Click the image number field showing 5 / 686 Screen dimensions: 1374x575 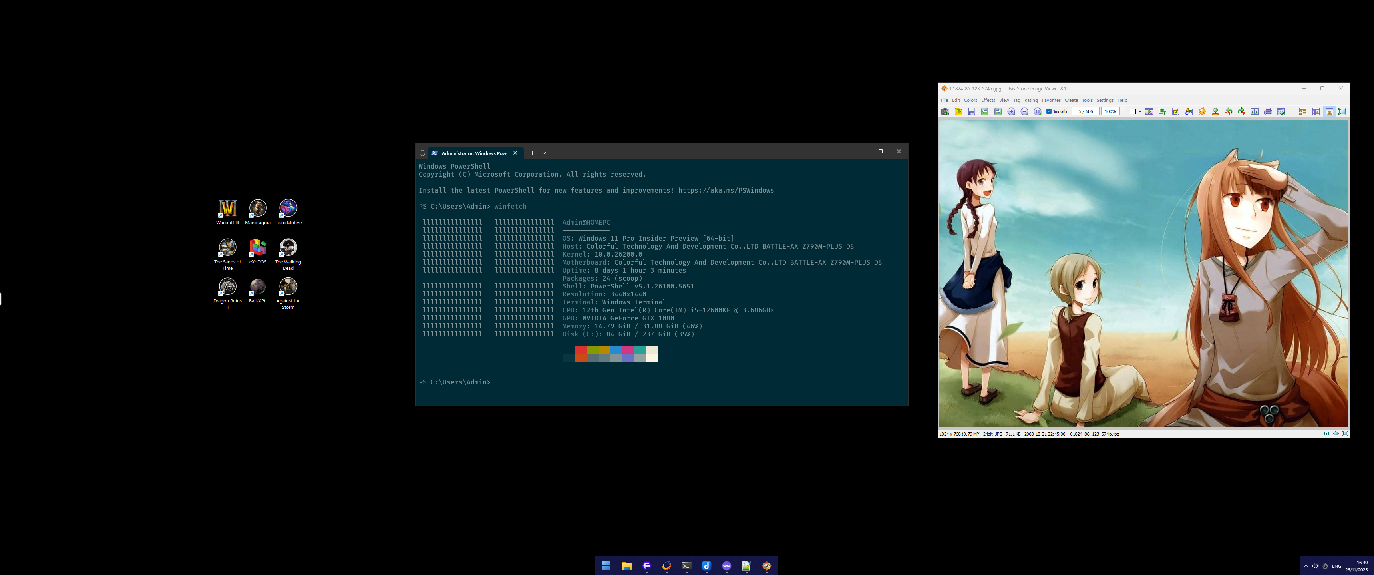pos(1086,111)
